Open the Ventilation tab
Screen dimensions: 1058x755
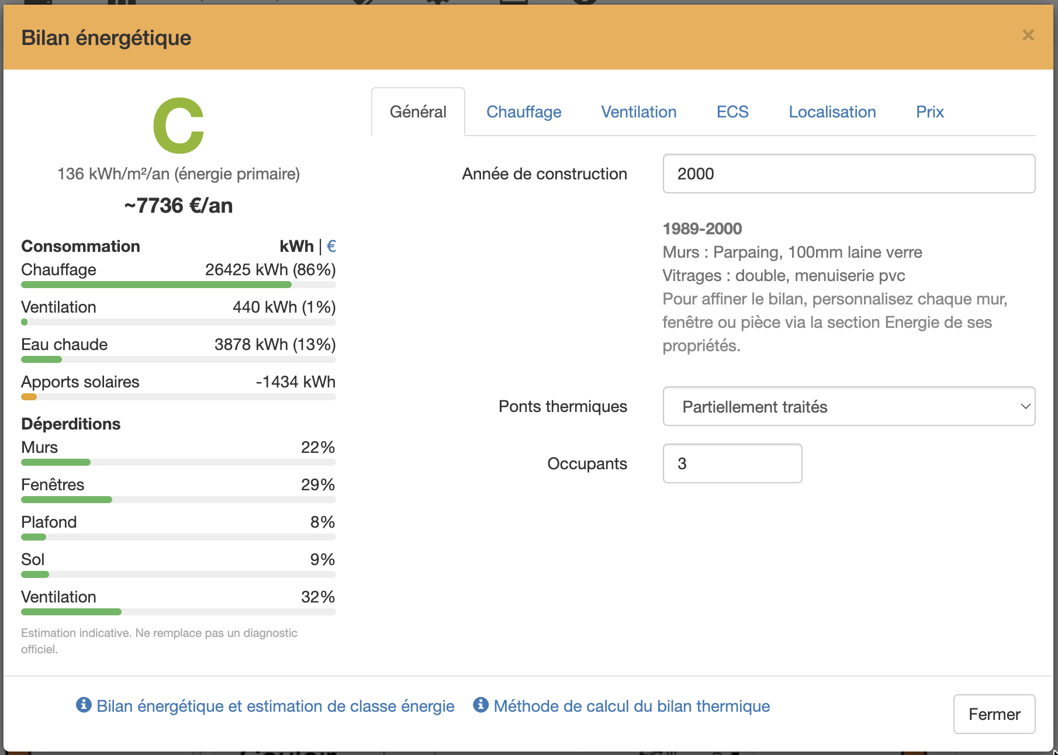point(638,112)
